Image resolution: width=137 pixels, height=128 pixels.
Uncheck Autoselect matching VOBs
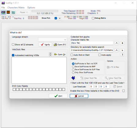(13, 55)
